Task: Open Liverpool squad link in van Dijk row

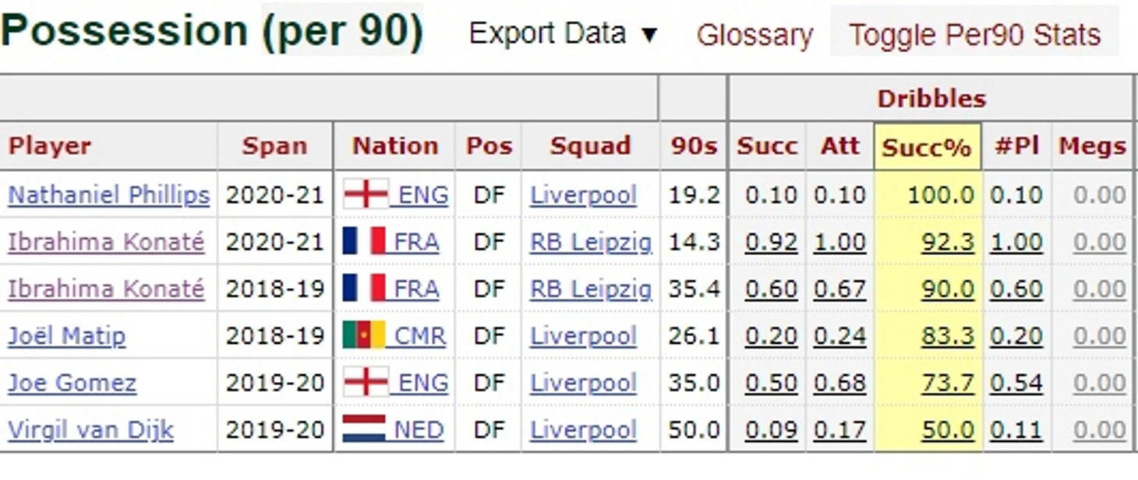Action: pos(583,429)
